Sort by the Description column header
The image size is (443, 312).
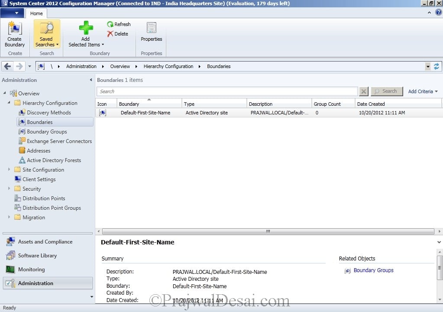(x=279, y=104)
